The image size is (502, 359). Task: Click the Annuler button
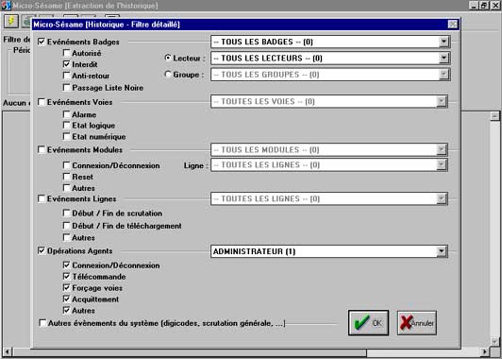click(x=417, y=323)
